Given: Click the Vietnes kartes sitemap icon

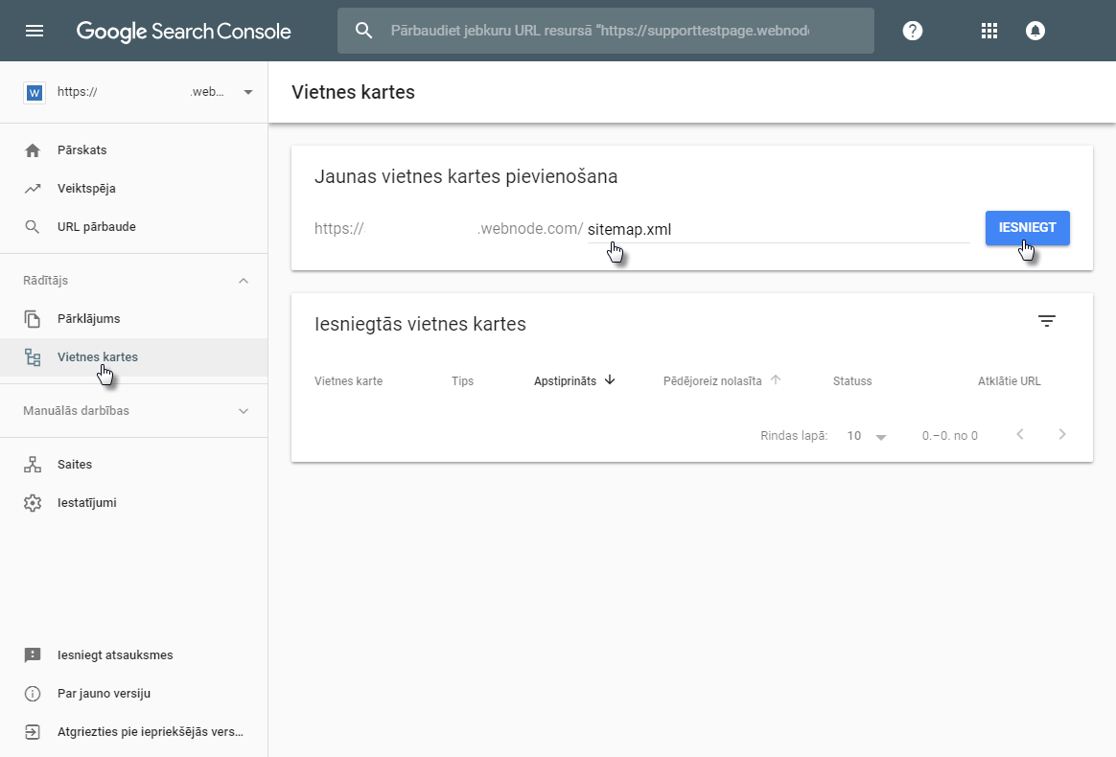Looking at the screenshot, I should 33,357.
